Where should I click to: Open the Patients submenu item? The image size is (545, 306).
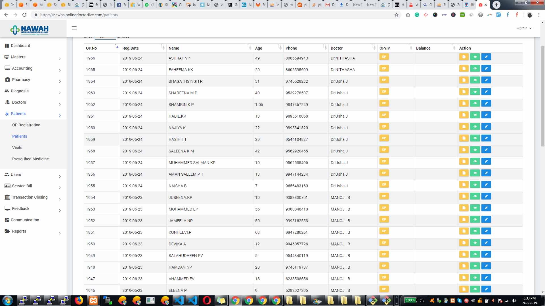click(x=20, y=136)
